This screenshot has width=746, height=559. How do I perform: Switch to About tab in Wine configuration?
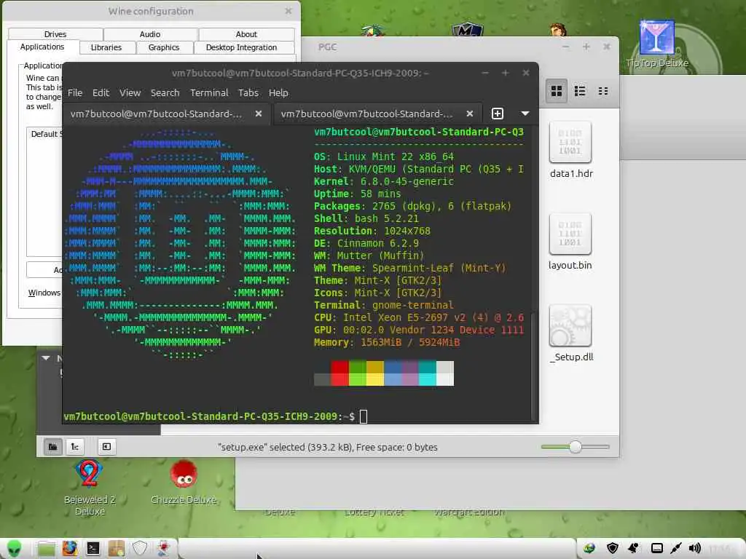[246, 34]
